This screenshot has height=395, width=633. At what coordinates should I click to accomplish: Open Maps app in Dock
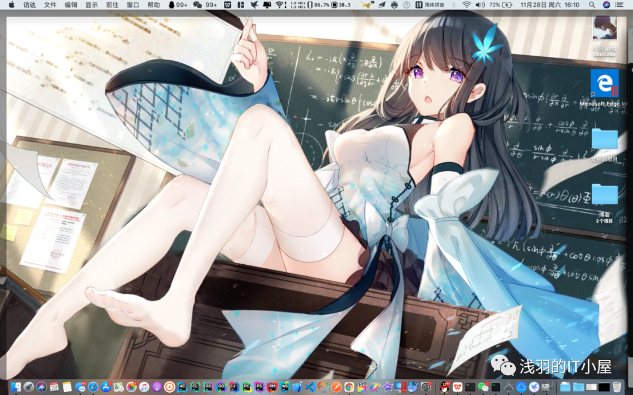click(118, 387)
